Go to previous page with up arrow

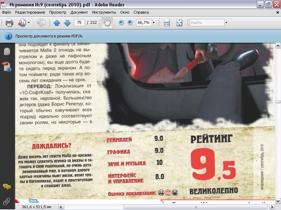[x=57, y=23]
